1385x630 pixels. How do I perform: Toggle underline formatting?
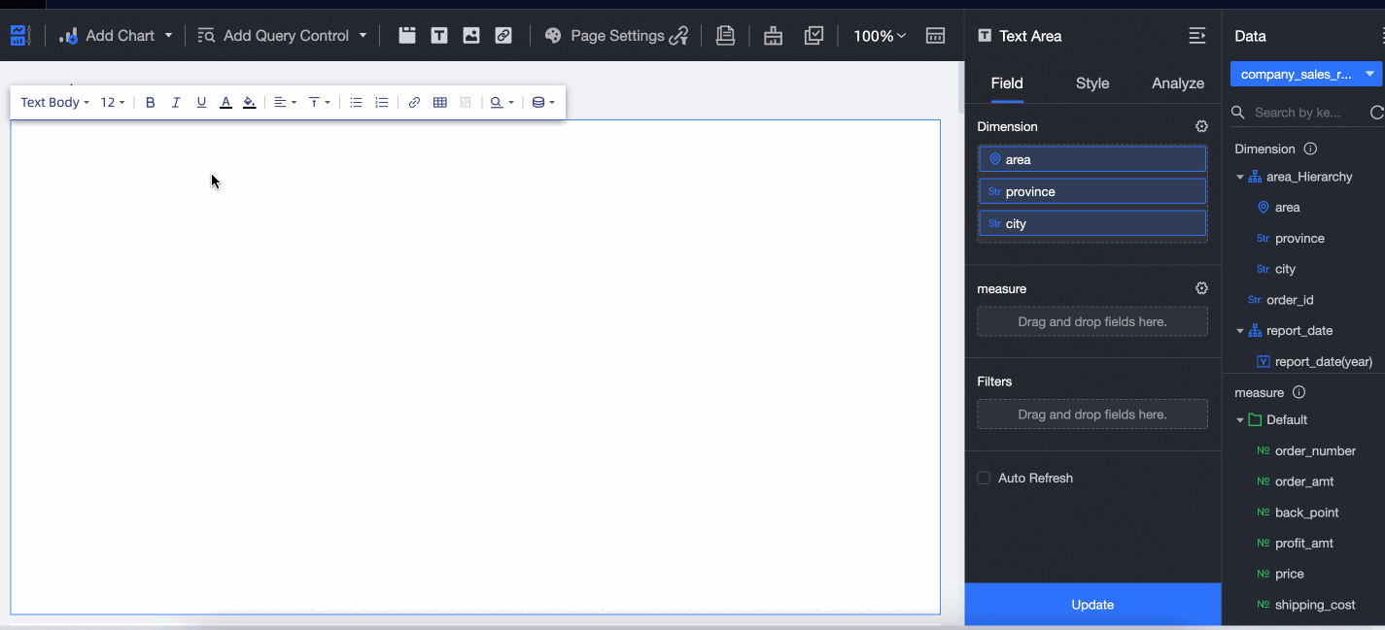coord(201,102)
